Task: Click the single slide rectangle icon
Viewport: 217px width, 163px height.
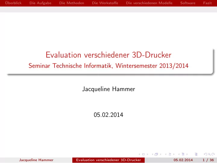Action: pos(143,154)
